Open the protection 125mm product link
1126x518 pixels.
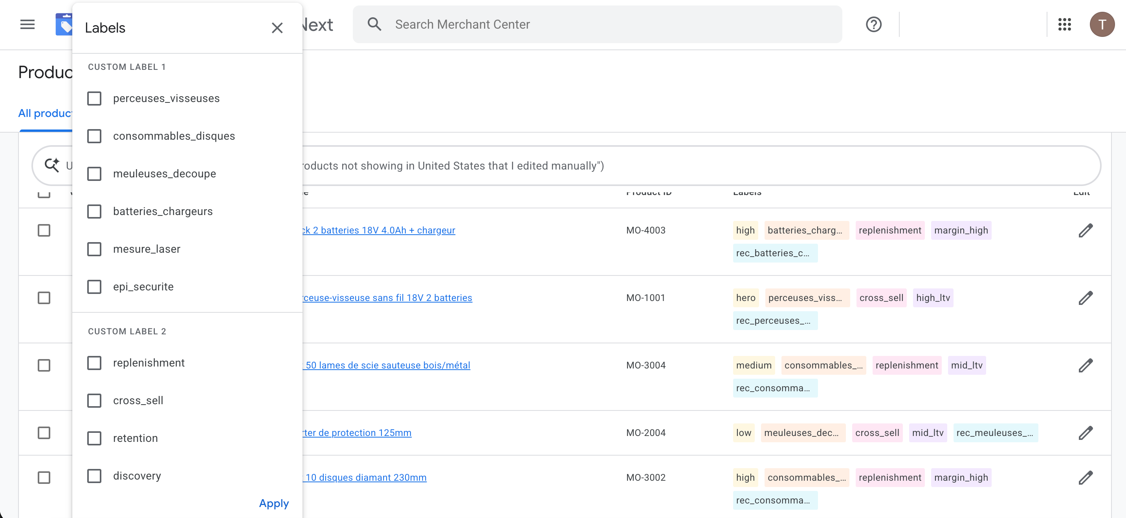point(357,433)
